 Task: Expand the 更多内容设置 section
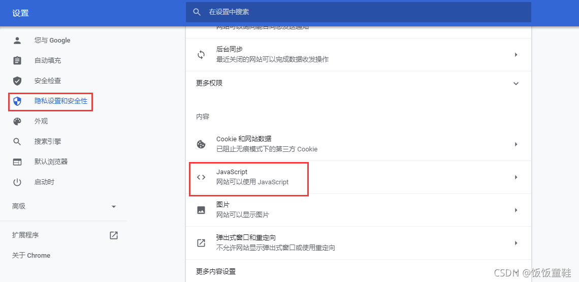[x=358, y=272]
